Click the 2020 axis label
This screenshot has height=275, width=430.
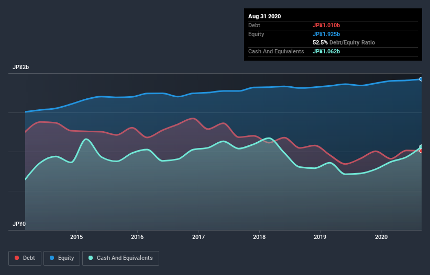(x=381, y=237)
